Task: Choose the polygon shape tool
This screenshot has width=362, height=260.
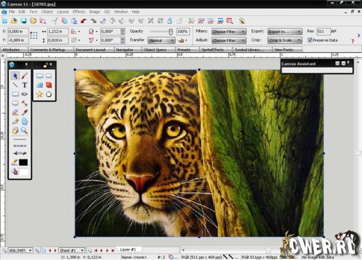Action: (48, 94)
